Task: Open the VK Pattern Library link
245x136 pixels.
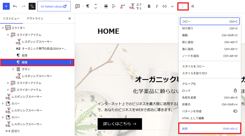Action: click(54, 6)
